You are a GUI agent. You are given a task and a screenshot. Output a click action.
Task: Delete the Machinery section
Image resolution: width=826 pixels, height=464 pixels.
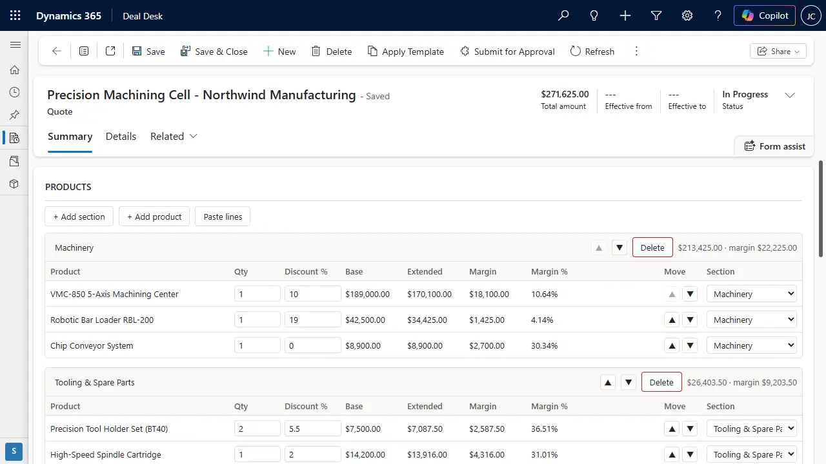(x=652, y=247)
